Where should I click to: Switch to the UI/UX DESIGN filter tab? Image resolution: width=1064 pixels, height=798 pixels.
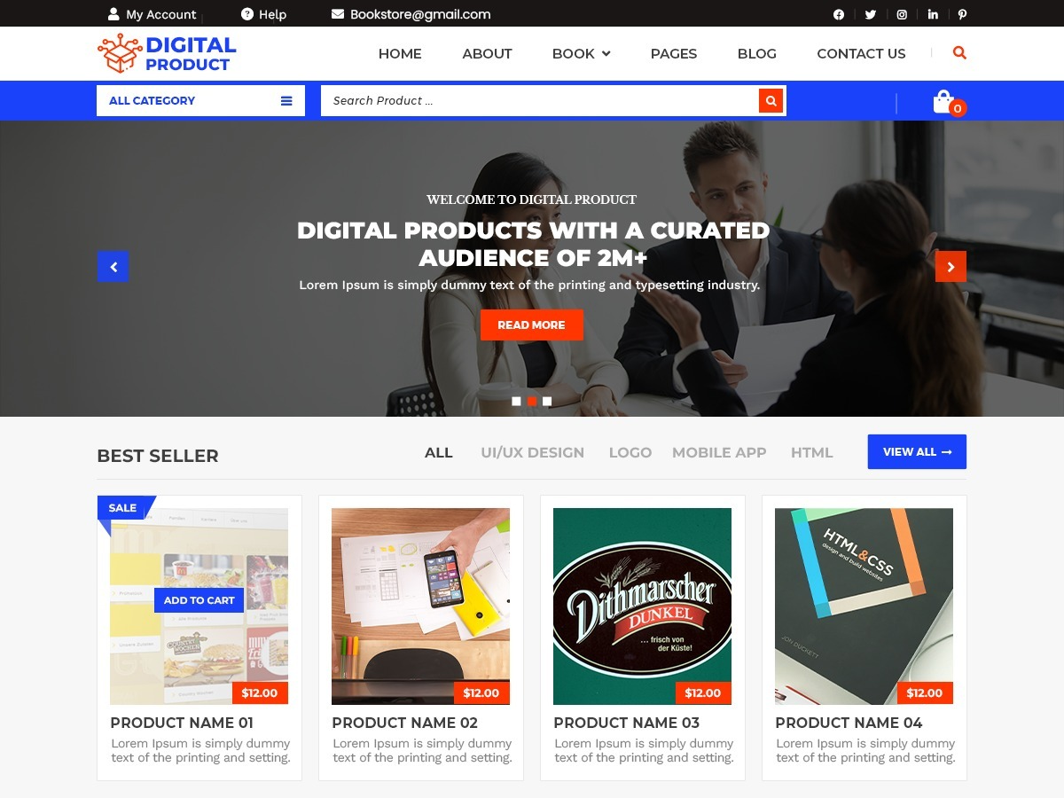coord(532,452)
